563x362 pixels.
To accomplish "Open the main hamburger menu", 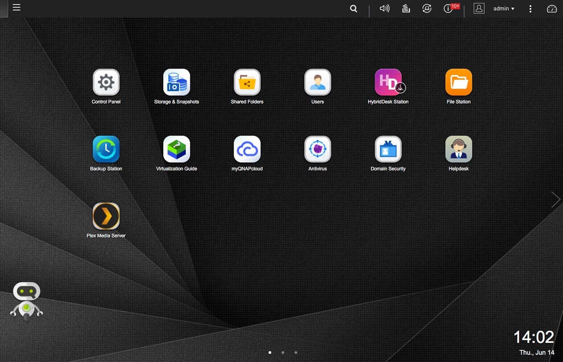I will tap(16, 8).
